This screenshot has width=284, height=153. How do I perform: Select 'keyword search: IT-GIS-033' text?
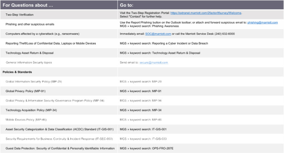tap(148, 139)
